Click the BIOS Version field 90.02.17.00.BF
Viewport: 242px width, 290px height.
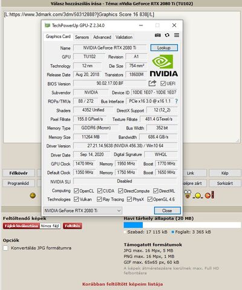coord(110,83)
